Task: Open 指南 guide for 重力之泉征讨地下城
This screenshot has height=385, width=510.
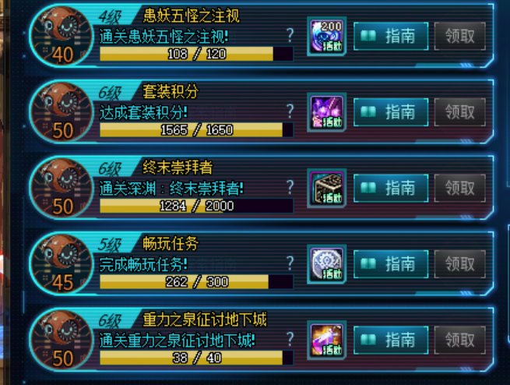Action: point(391,341)
